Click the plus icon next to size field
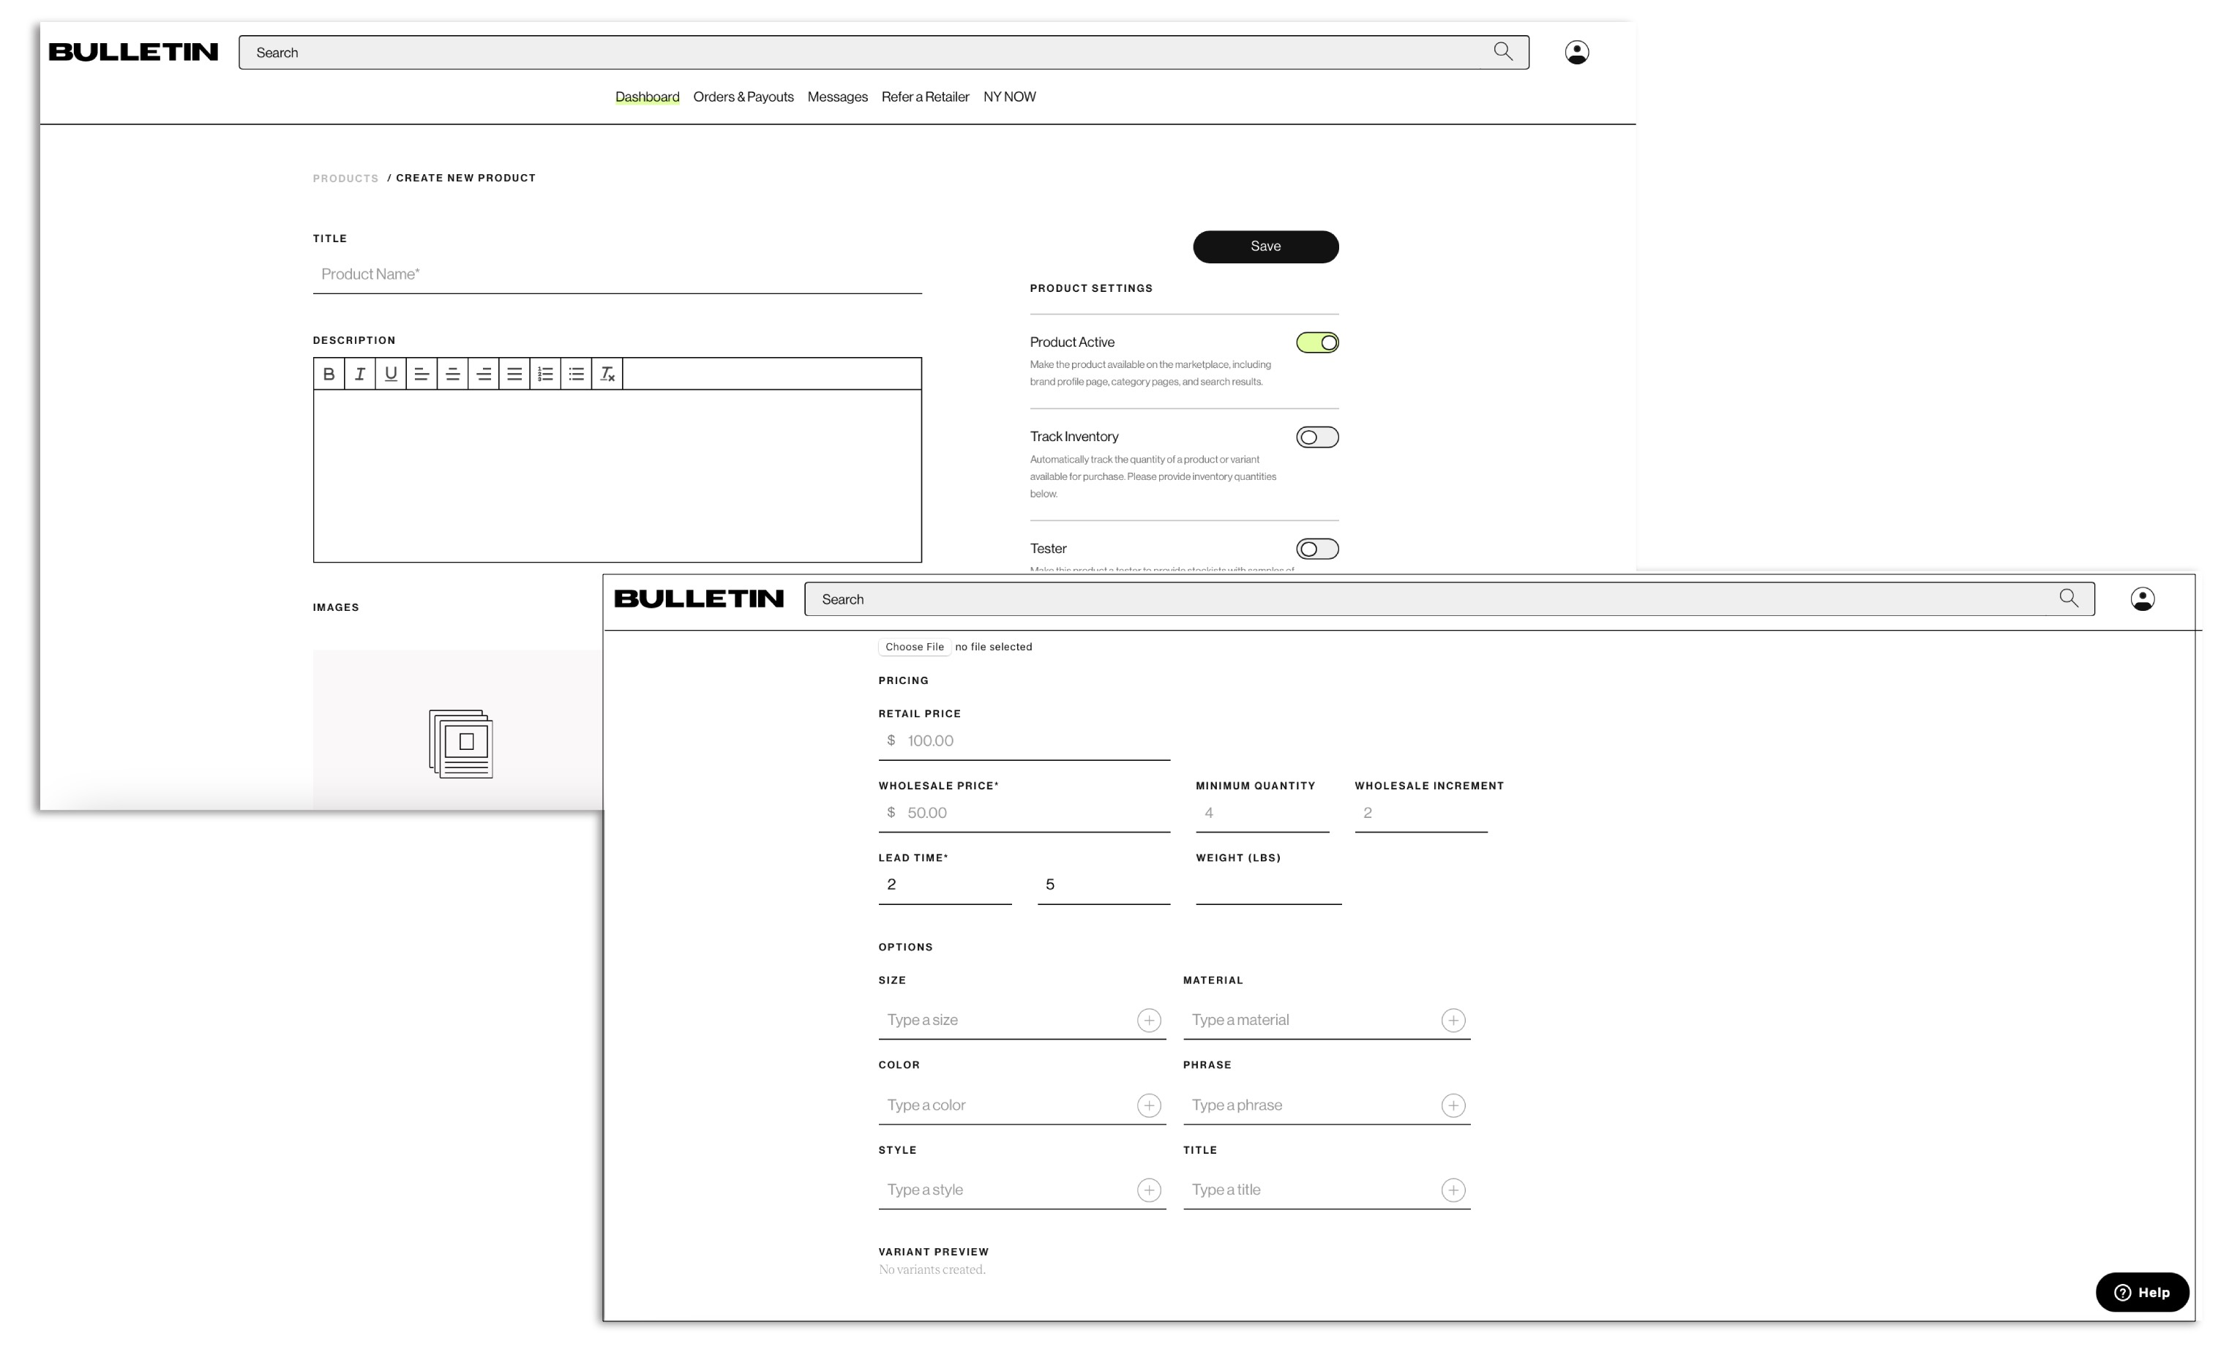This screenshot has width=2229, height=1352. (1149, 1020)
